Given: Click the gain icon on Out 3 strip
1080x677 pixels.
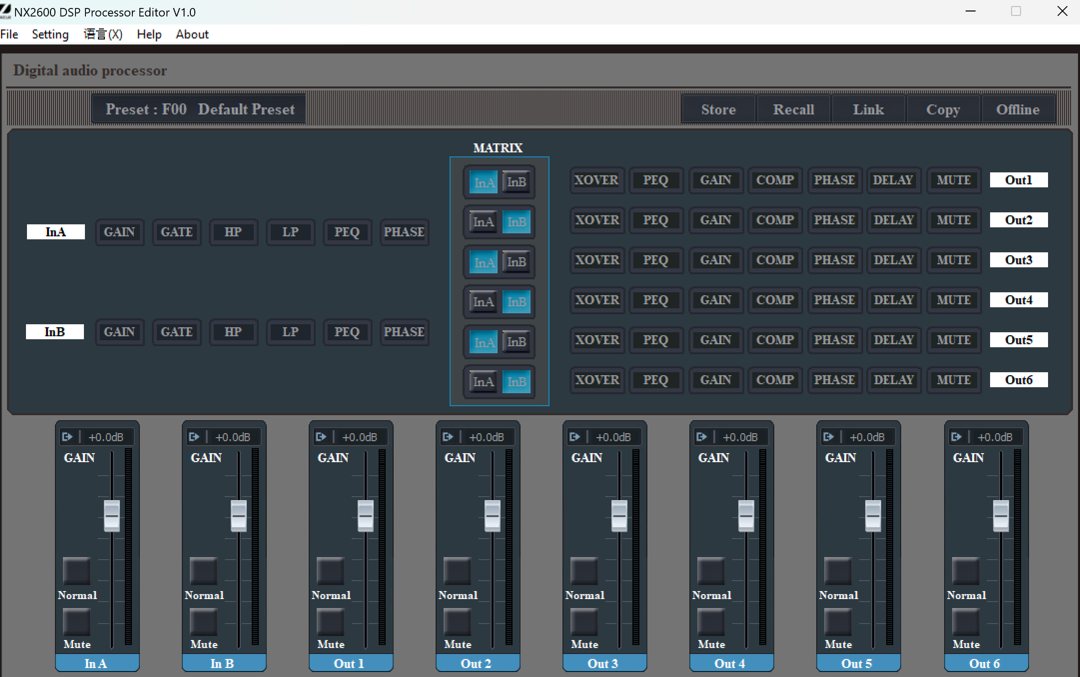Looking at the screenshot, I should [574, 437].
